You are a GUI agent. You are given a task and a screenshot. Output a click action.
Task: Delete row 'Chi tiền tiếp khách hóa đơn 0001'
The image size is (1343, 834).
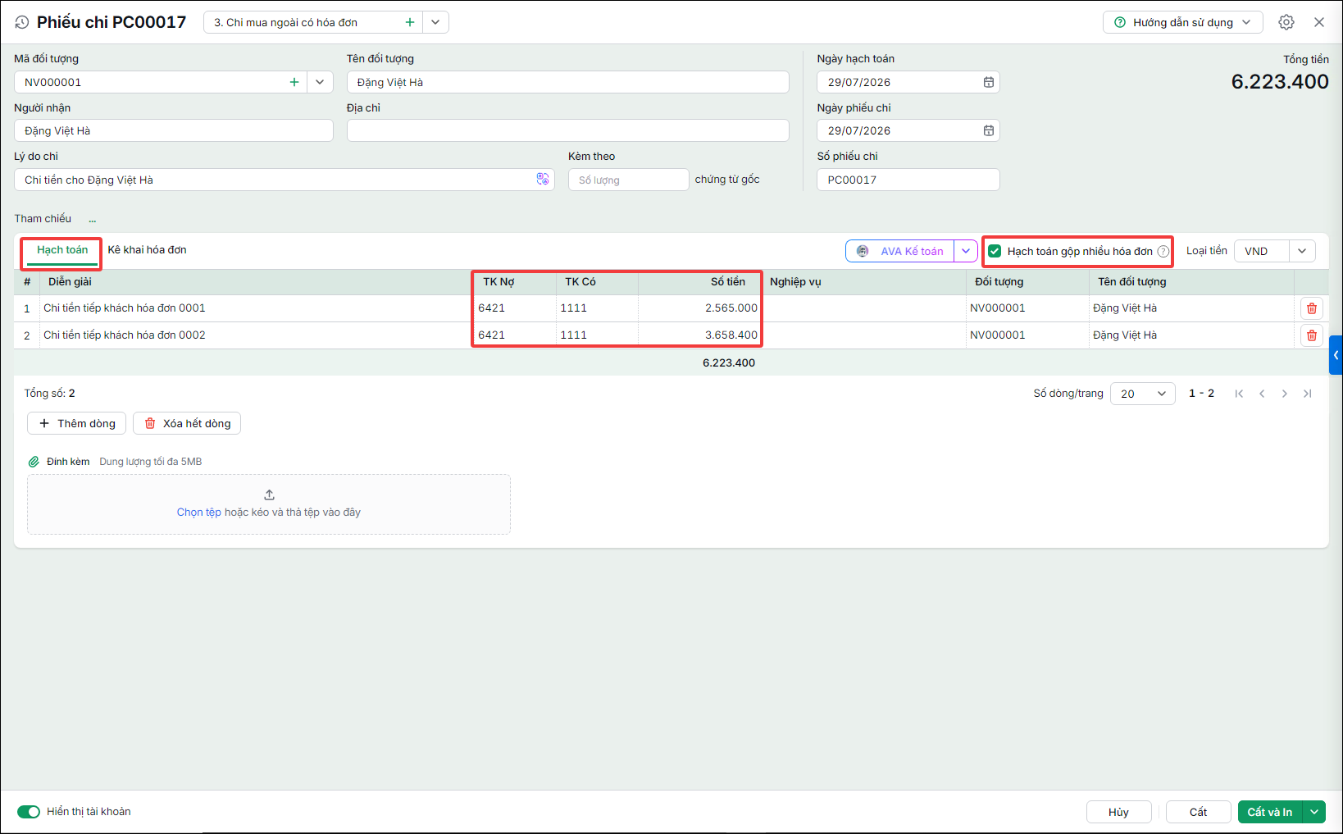pyautogui.click(x=1312, y=308)
